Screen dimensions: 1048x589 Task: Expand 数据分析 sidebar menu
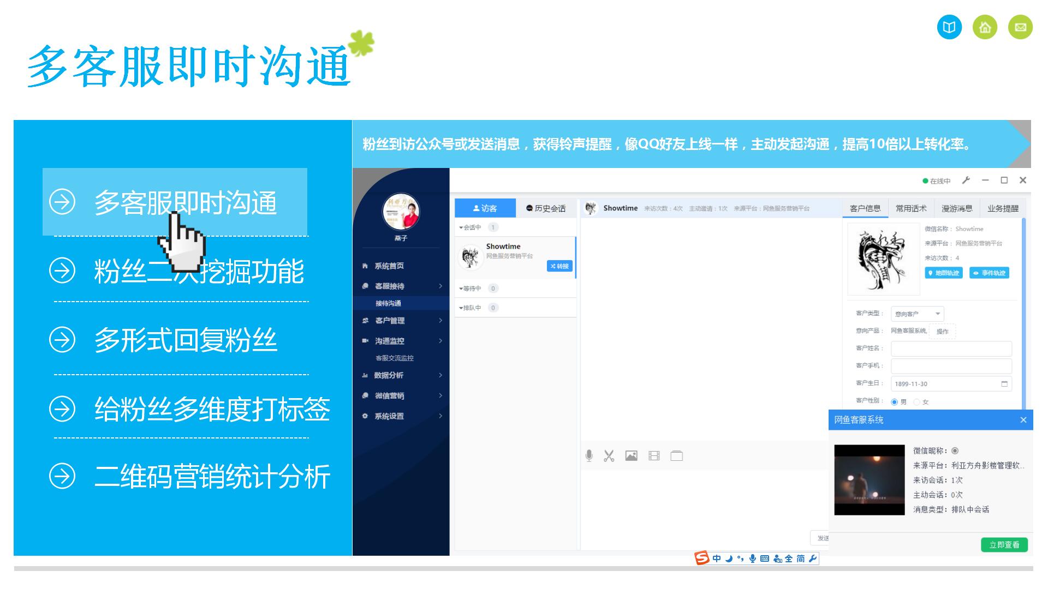pos(401,375)
